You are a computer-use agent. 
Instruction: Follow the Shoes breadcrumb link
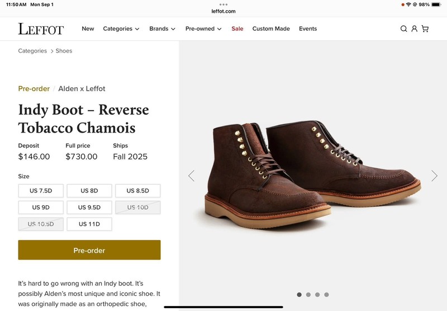64,51
